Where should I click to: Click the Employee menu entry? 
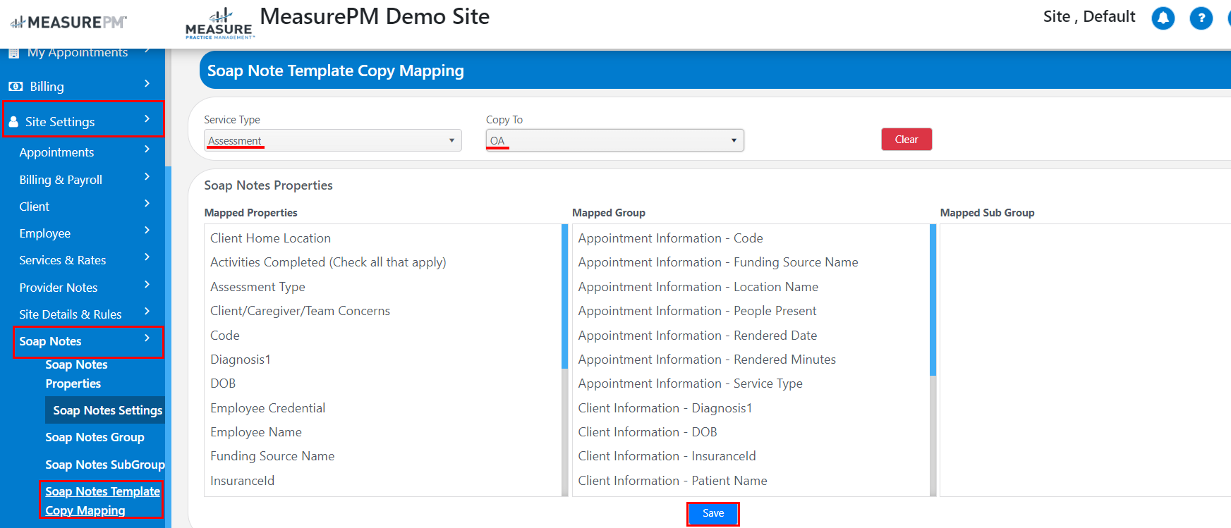(x=45, y=233)
